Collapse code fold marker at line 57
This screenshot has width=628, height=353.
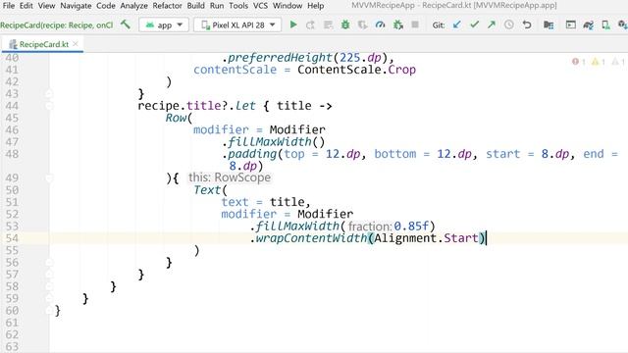pos(49,275)
